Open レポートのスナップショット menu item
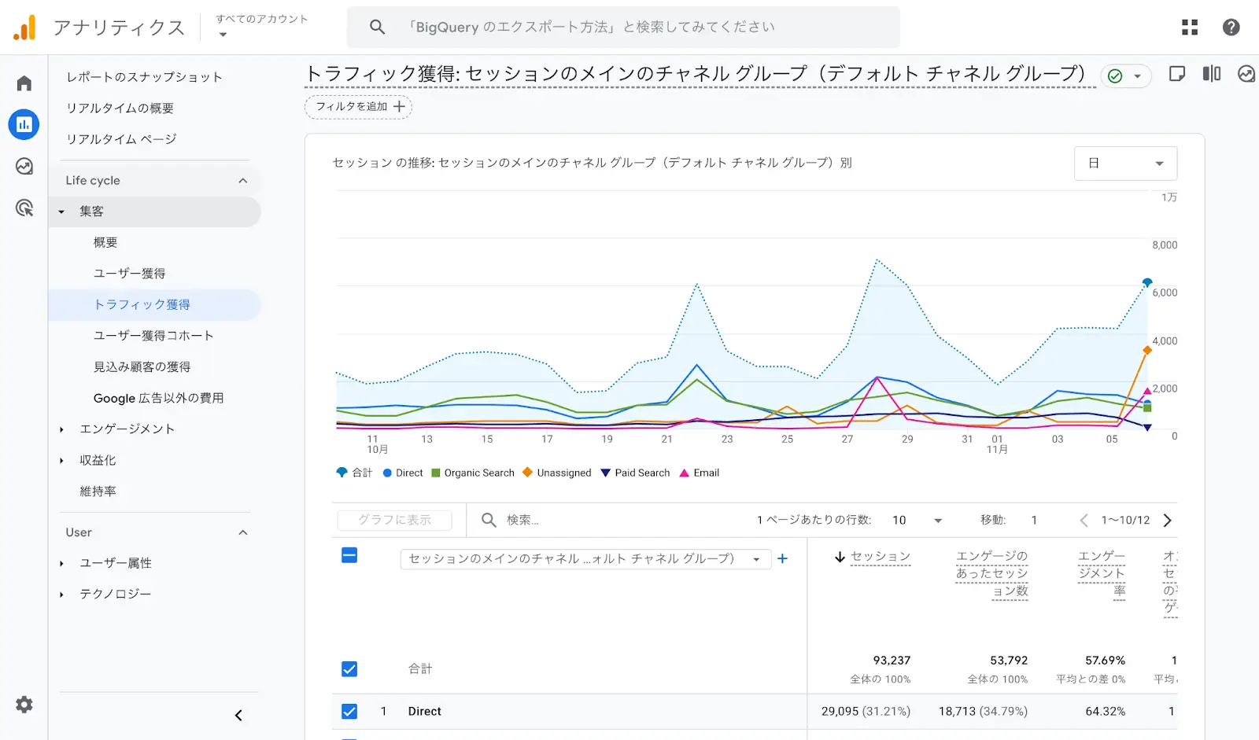Screen dimensions: 1259x740 [x=144, y=77]
